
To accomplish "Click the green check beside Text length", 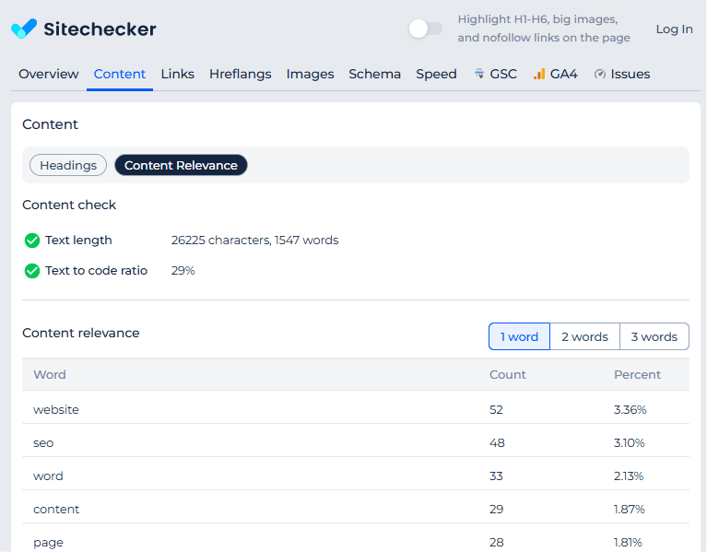I will pyautogui.click(x=32, y=241).
